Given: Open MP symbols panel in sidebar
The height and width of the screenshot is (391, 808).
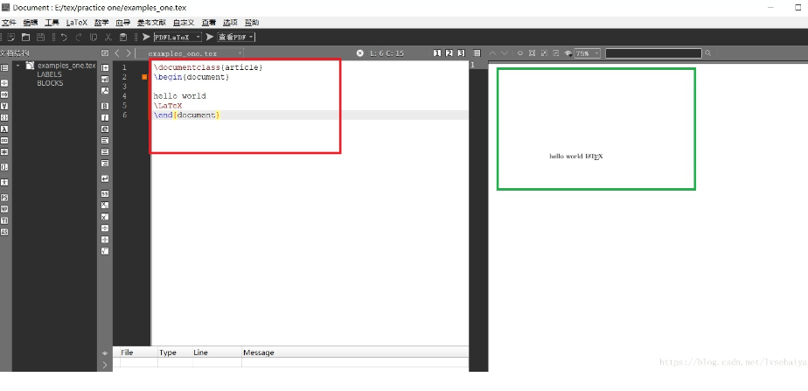Looking at the screenshot, I should [x=4, y=209].
